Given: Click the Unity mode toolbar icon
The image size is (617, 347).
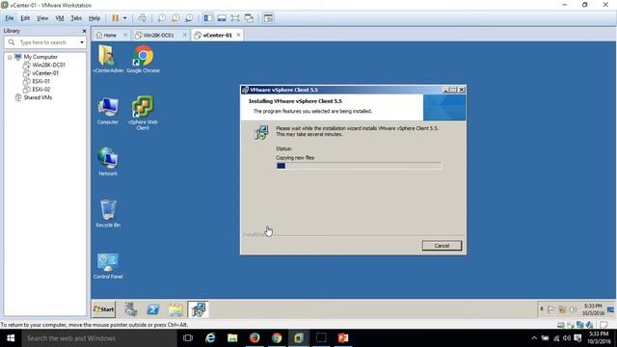Looking at the screenshot, I should tap(249, 18).
